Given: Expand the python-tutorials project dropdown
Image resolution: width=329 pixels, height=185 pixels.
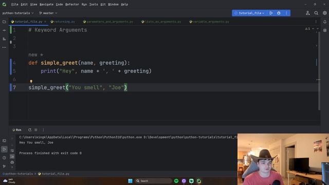Looking at the screenshot, I should tap(18, 13).
